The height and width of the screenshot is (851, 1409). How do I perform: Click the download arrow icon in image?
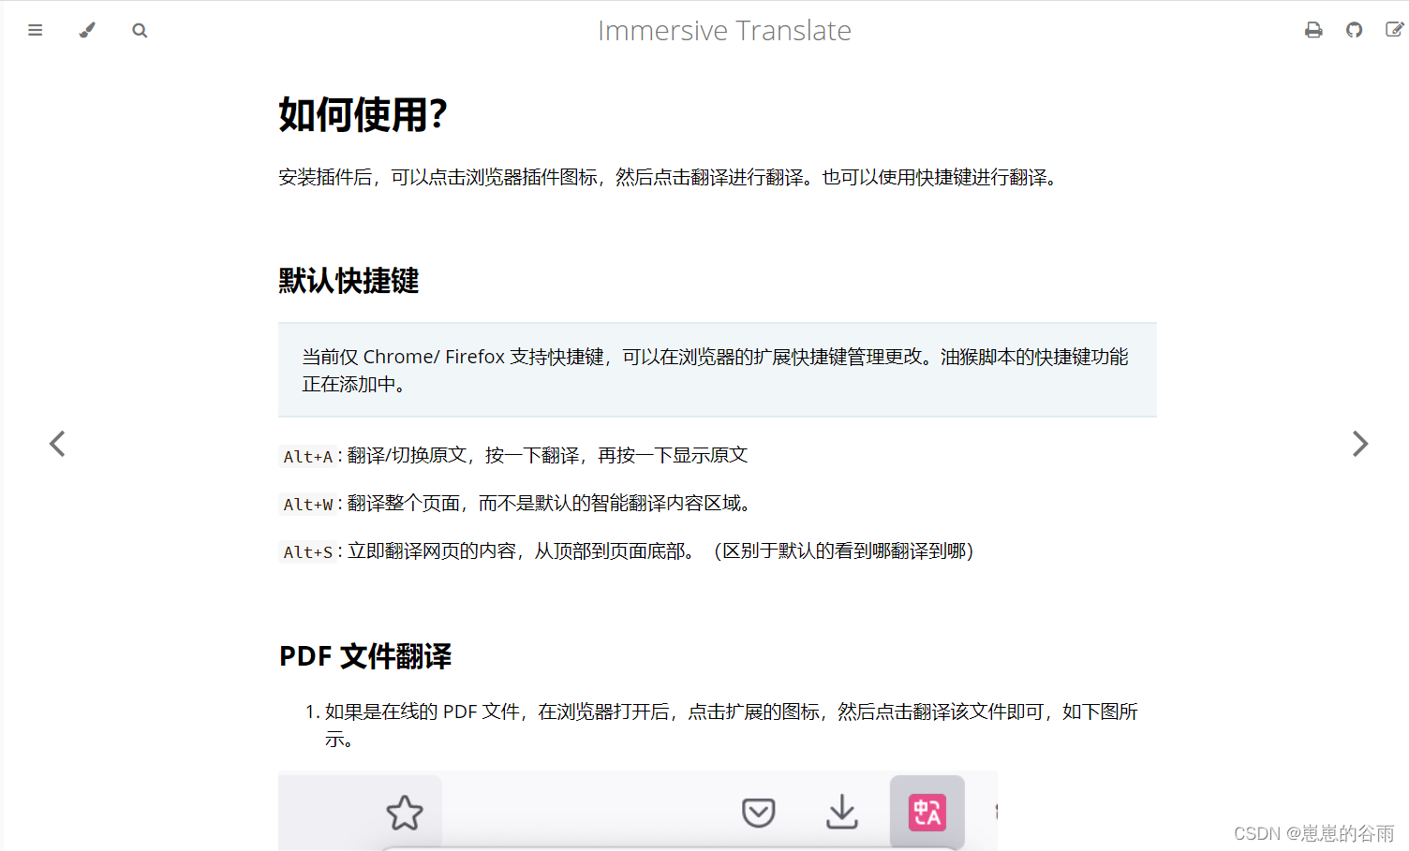(x=842, y=812)
